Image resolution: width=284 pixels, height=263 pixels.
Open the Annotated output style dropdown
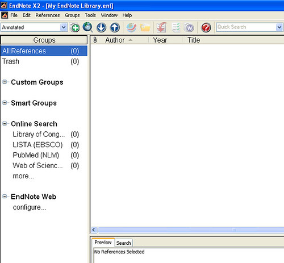click(x=64, y=27)
